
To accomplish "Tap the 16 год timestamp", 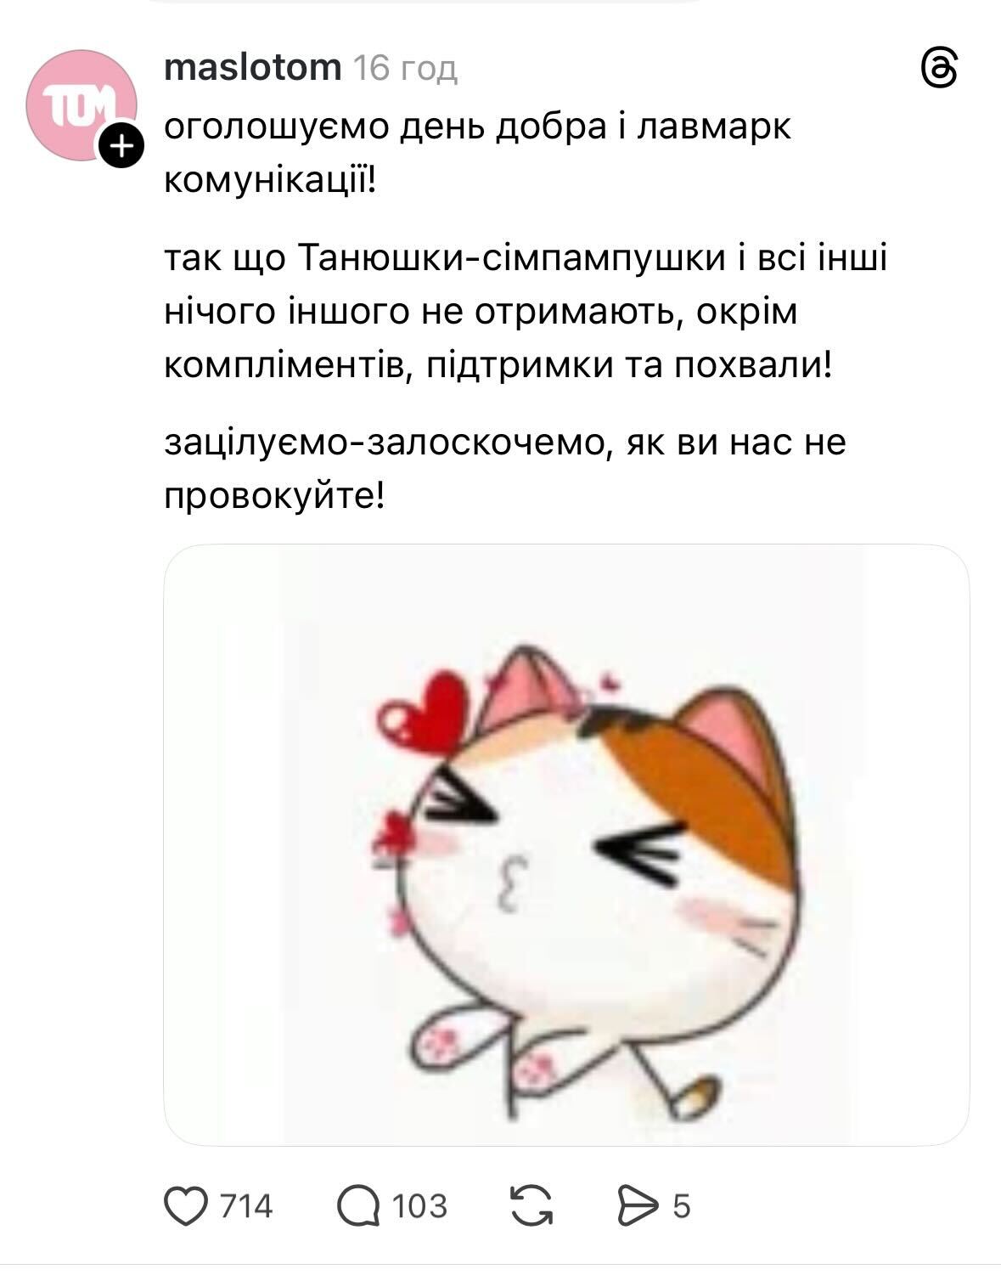I will (405, 67).
